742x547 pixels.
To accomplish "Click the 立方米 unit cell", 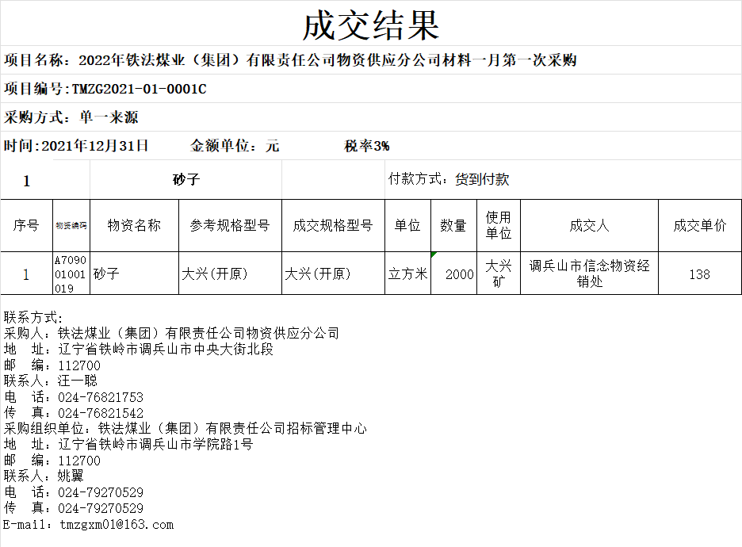I will click(x=407, y=274).
